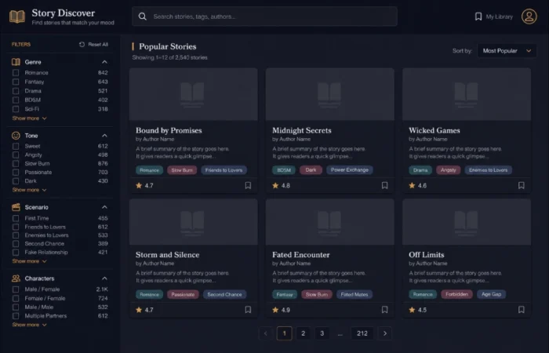549x353 pixels.
Task: Click the Age Gap tag
Action: (x=491, y=294)
